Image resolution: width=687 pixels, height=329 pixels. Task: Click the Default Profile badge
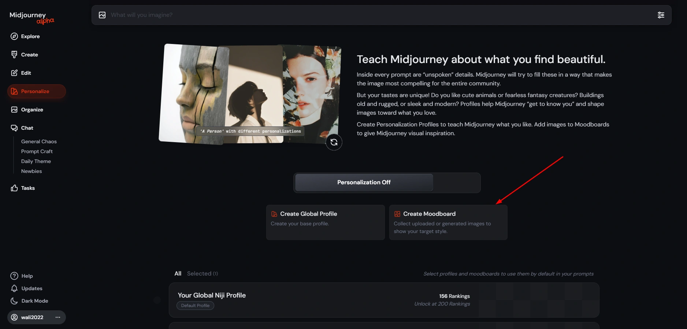[x=195, y=306]
